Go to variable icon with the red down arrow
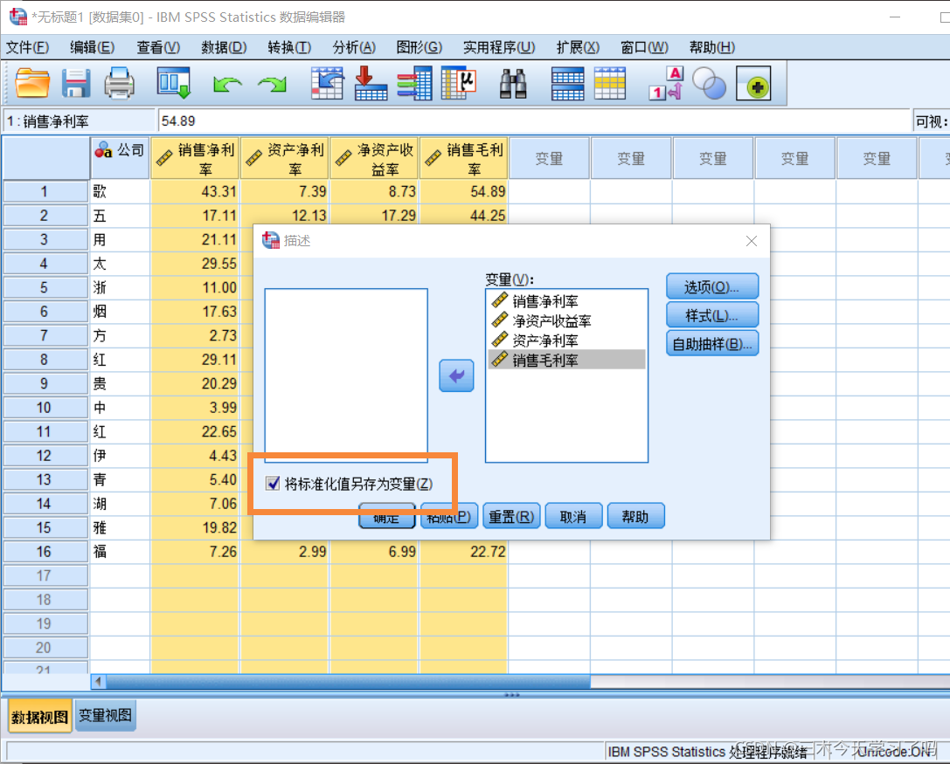Image resolution: width=950 pixels, height=764 pixels. point(371,83)
